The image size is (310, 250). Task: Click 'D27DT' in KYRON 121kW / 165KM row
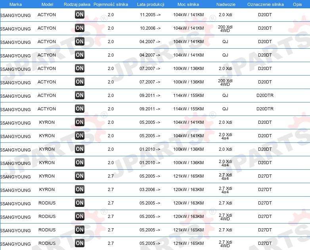[265, 176]
